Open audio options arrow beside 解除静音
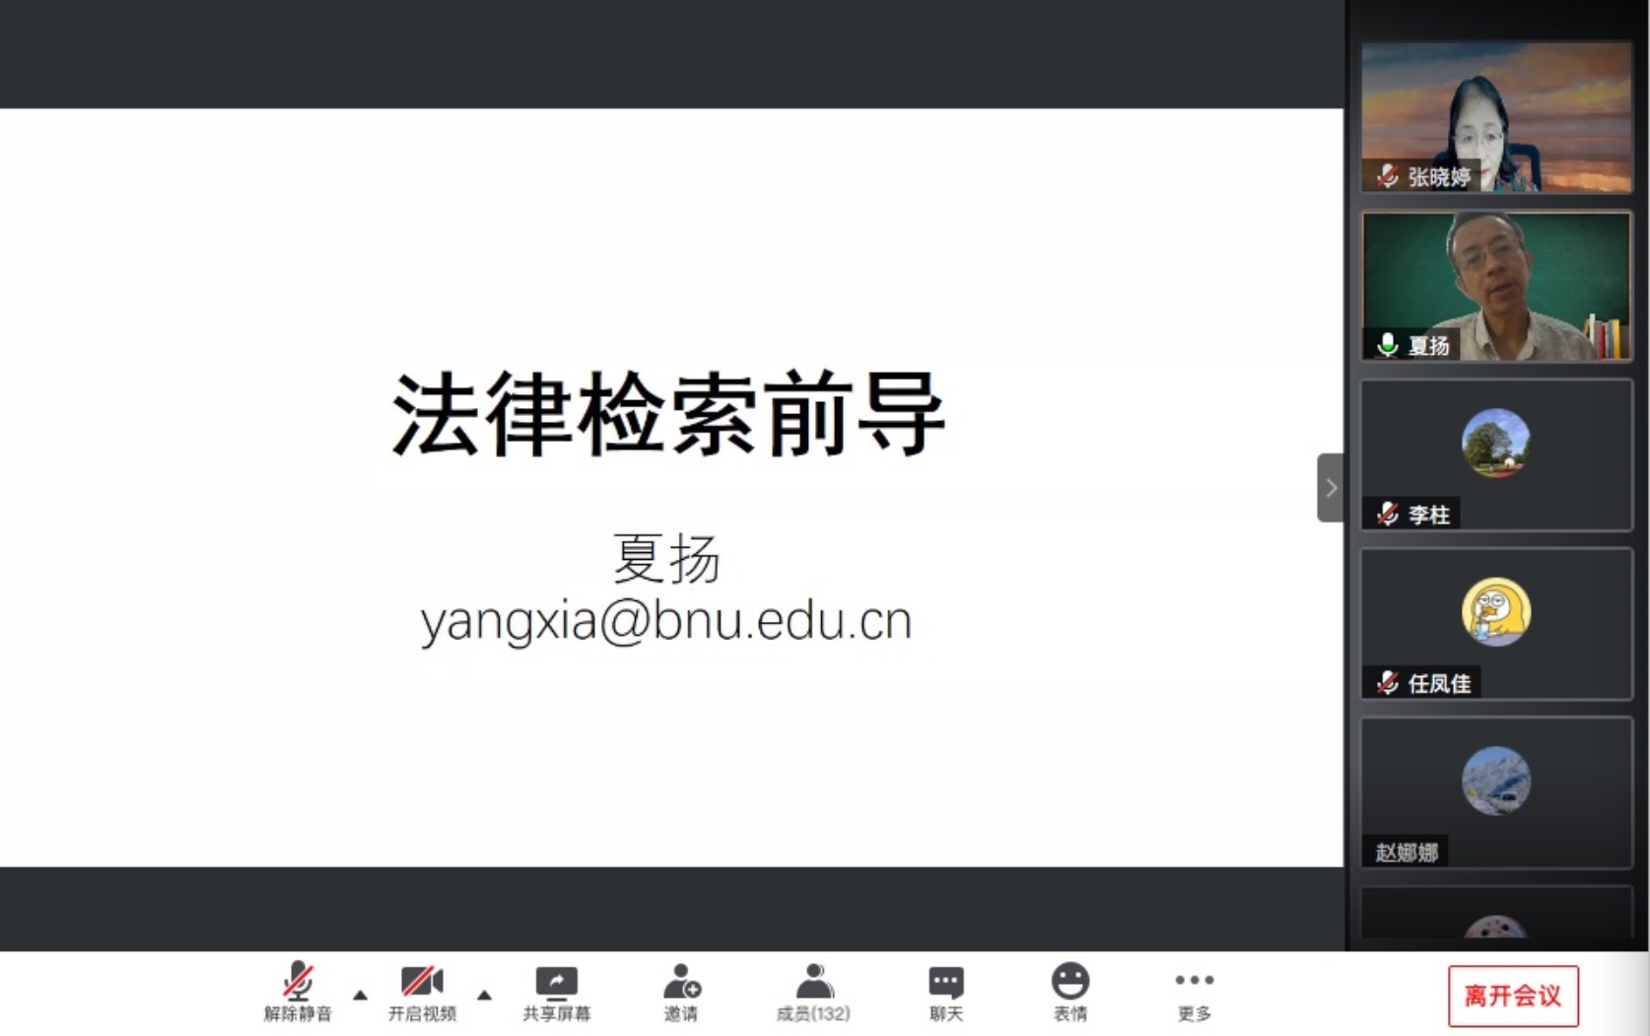Image resolution: width=1650 pixels, height=1036 pixels. click(x=361, y=996)
